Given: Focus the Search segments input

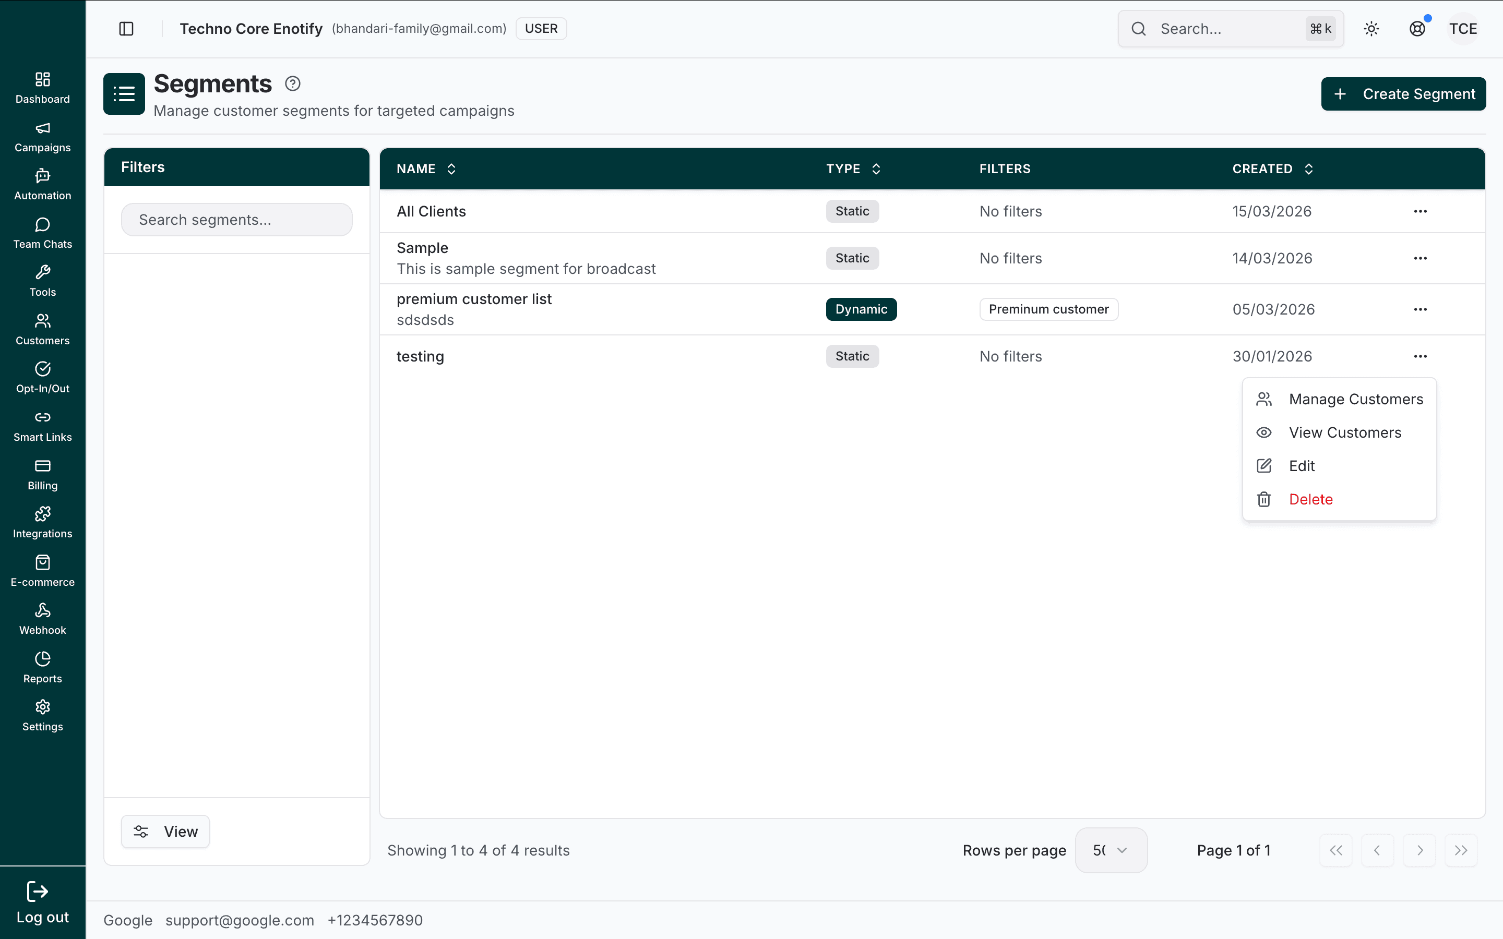Looking at the screenshot, I should [x=236, y=220].
